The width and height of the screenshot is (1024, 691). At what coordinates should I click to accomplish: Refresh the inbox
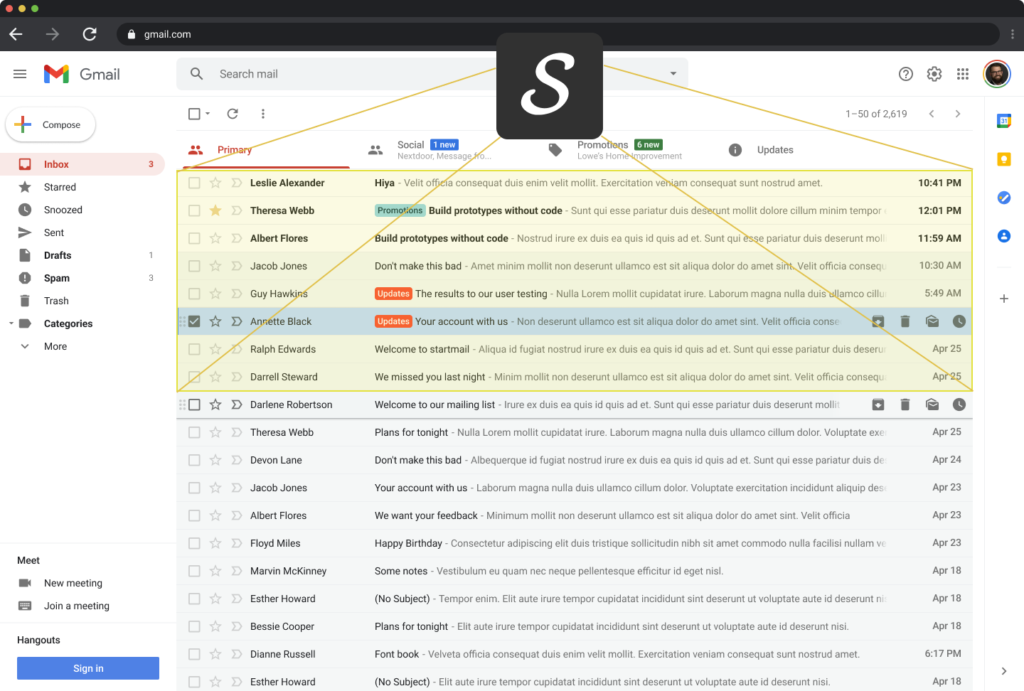233,114
